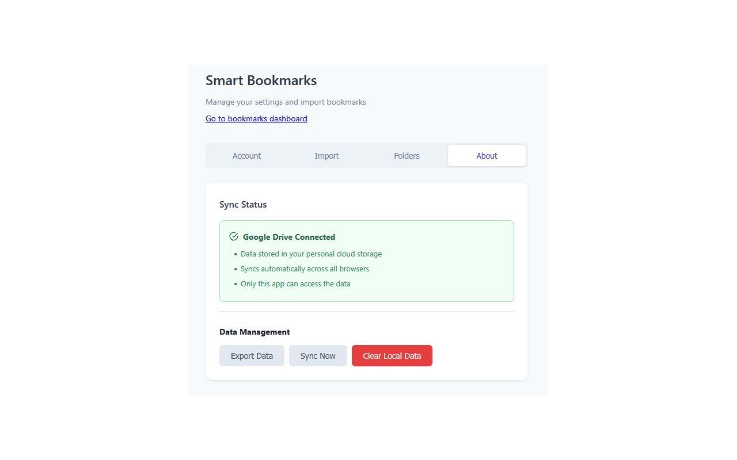Viewport: 737px width, 460px height.
Task: Click the divider line above Data Management
Action: [x=367, y=311]
